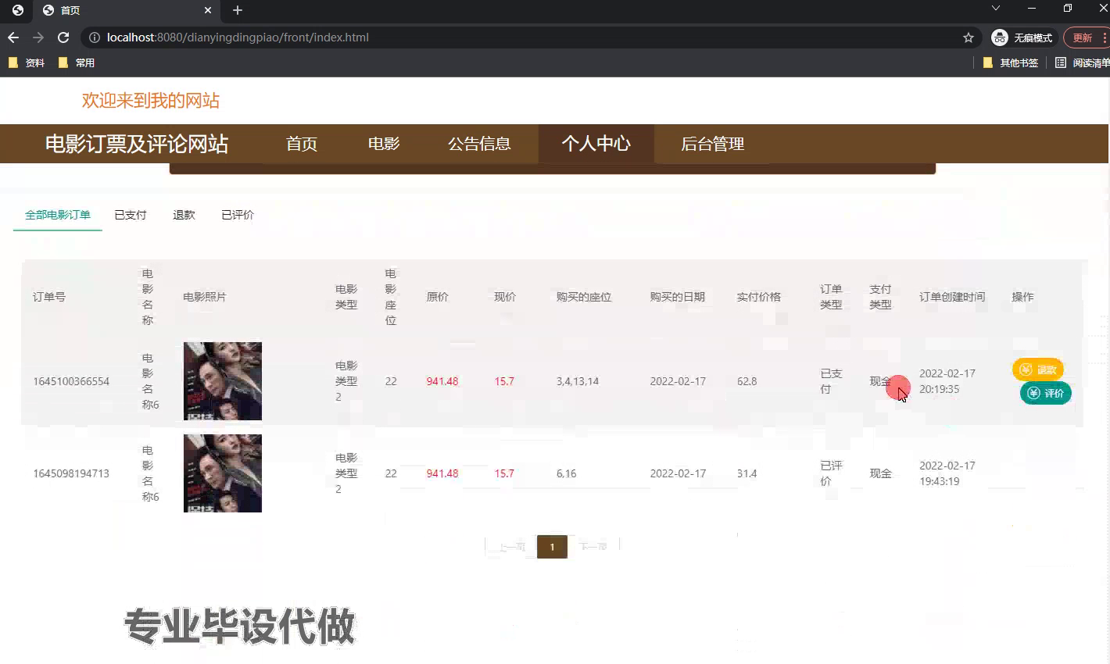Open the 常用 bookmark folder
The height and width of the screenshot is (664, 1110).
[77, 62]
